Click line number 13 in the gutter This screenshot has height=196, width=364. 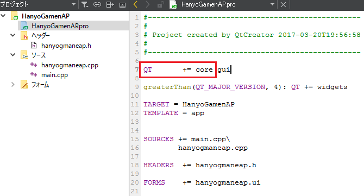(135, 122)
